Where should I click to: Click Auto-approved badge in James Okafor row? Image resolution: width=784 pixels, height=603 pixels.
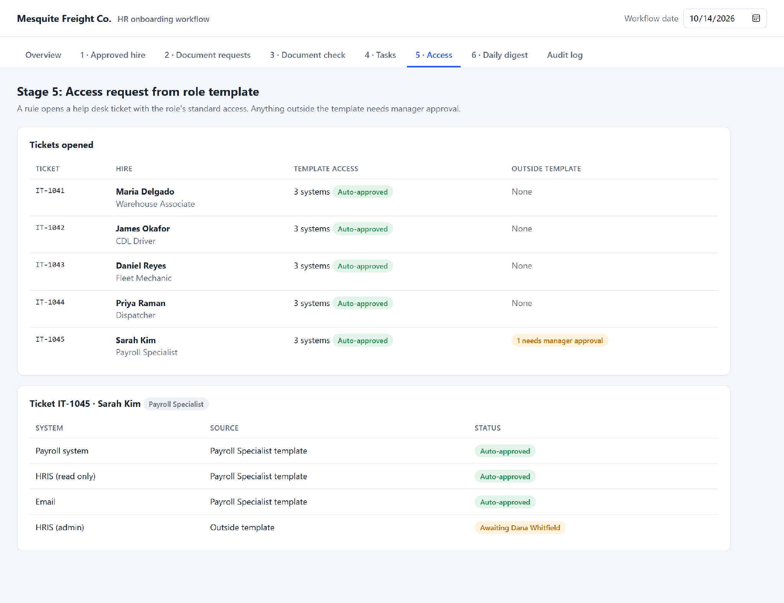(362, 229)
